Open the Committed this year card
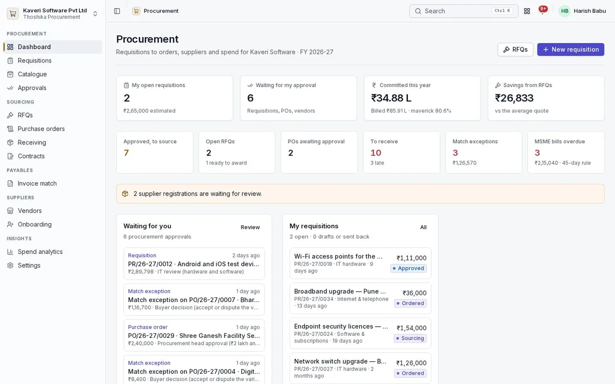 click(422, 98)
